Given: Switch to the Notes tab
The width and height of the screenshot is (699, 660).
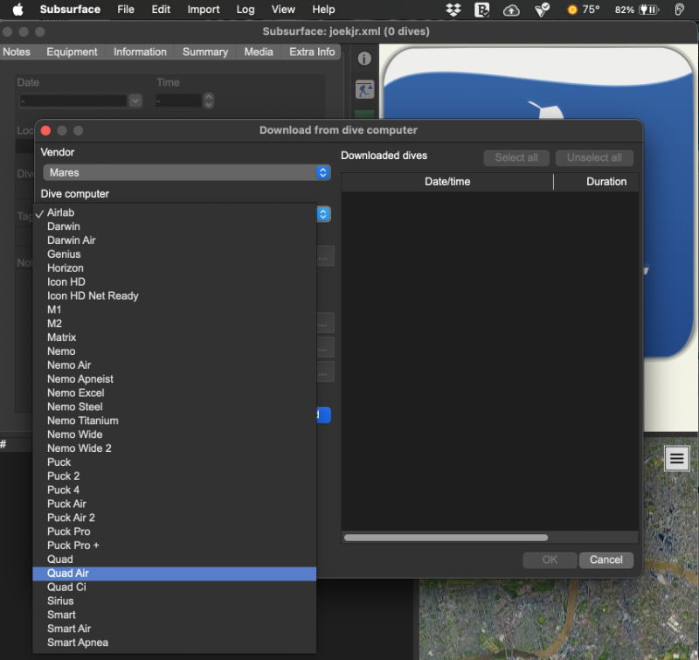Looking at the screenshot, I should pos(17,52).
